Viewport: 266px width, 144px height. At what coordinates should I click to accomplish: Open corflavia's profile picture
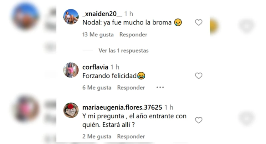pyautogui.click(x=71, y=70)
